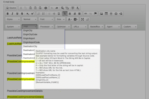
Task: Click the Show Blocks icon
Action: (x=87, y=19)
